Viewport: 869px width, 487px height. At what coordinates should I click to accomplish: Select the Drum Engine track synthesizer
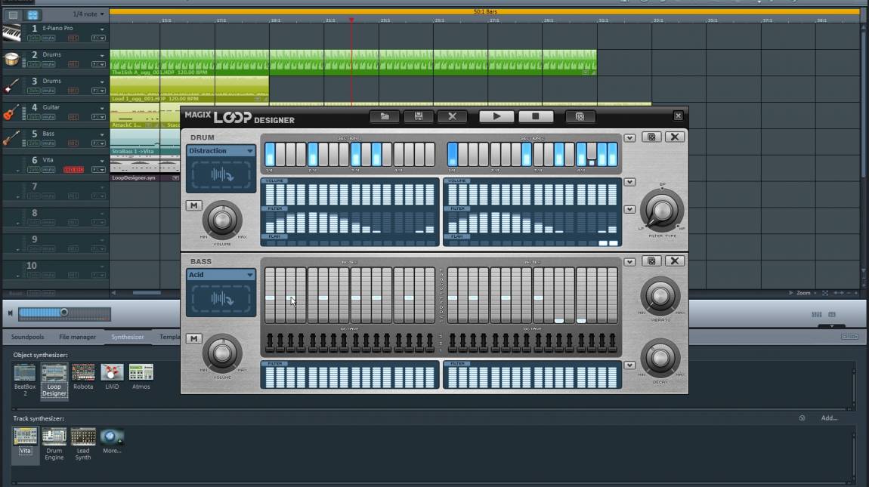pyautogui.click(x=54, y=444)
